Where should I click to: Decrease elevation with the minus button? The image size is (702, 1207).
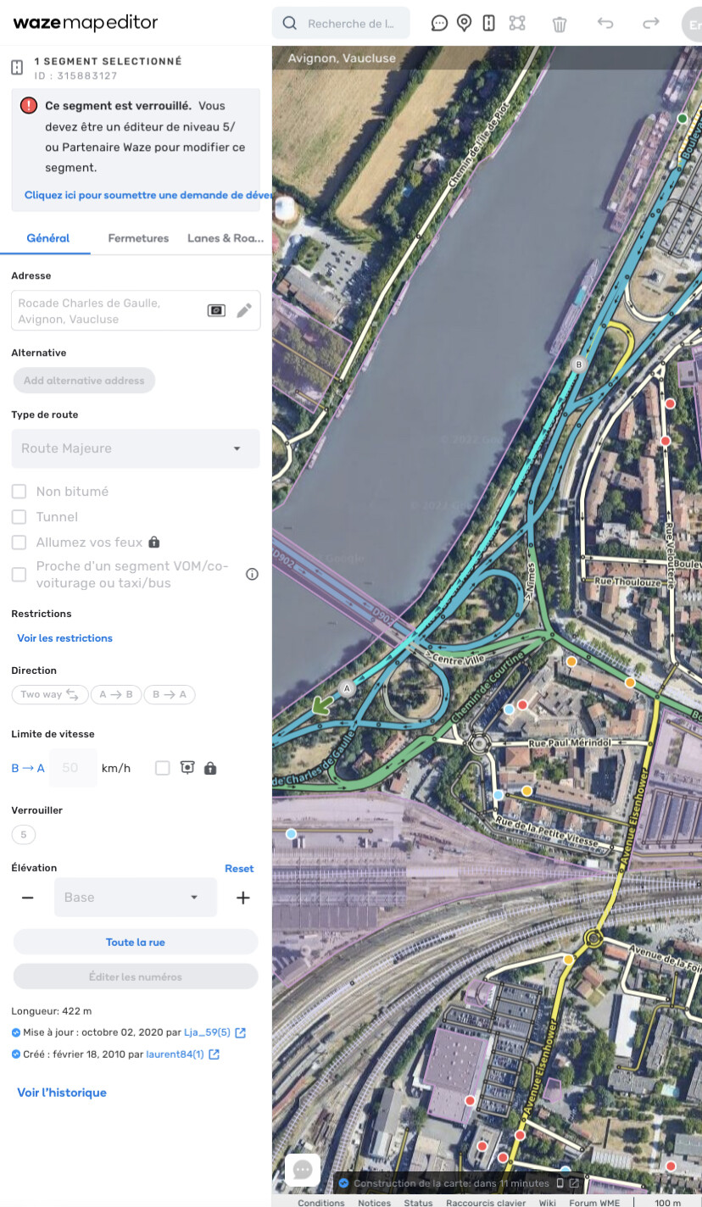click(28, 898)
